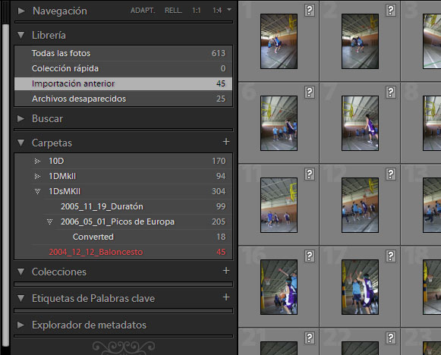Select basketball thumbnail number 17
Screen dimensions: 441x355
(360, 287)
